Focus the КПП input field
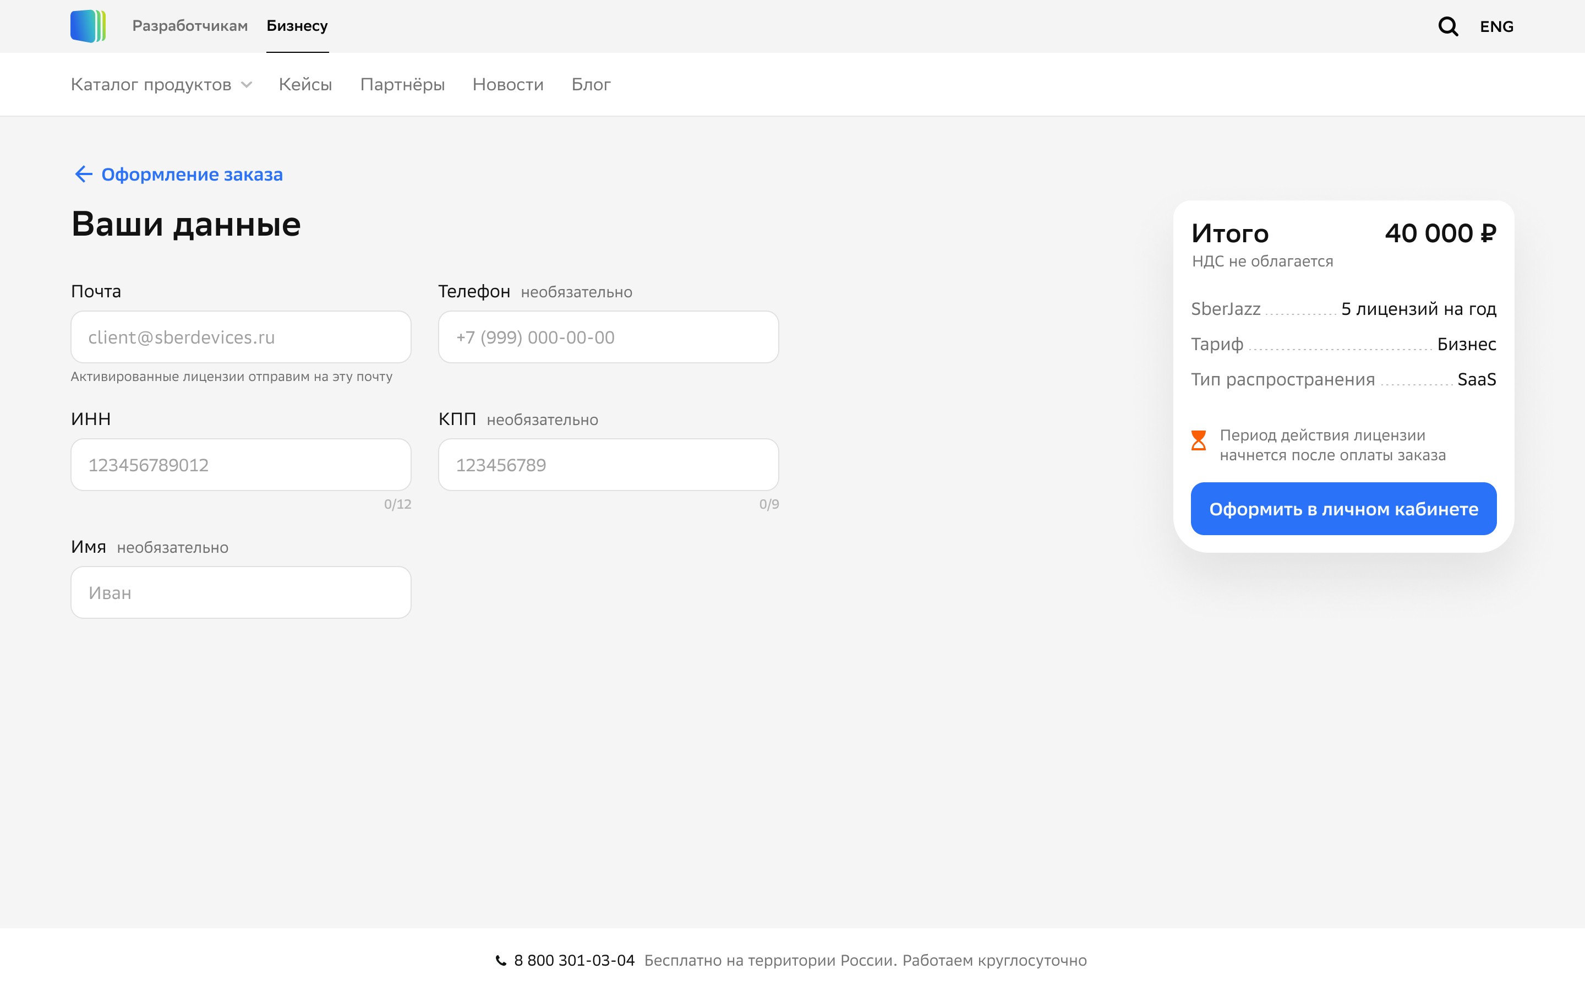The image size is (1585, 991). tap(608, 465)
